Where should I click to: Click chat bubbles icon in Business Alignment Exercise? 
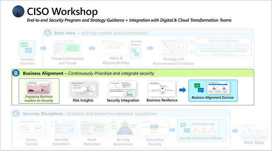(x=199, y=88)
